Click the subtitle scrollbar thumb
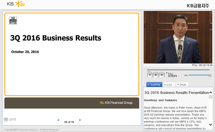215x132 pixels. 210,97
